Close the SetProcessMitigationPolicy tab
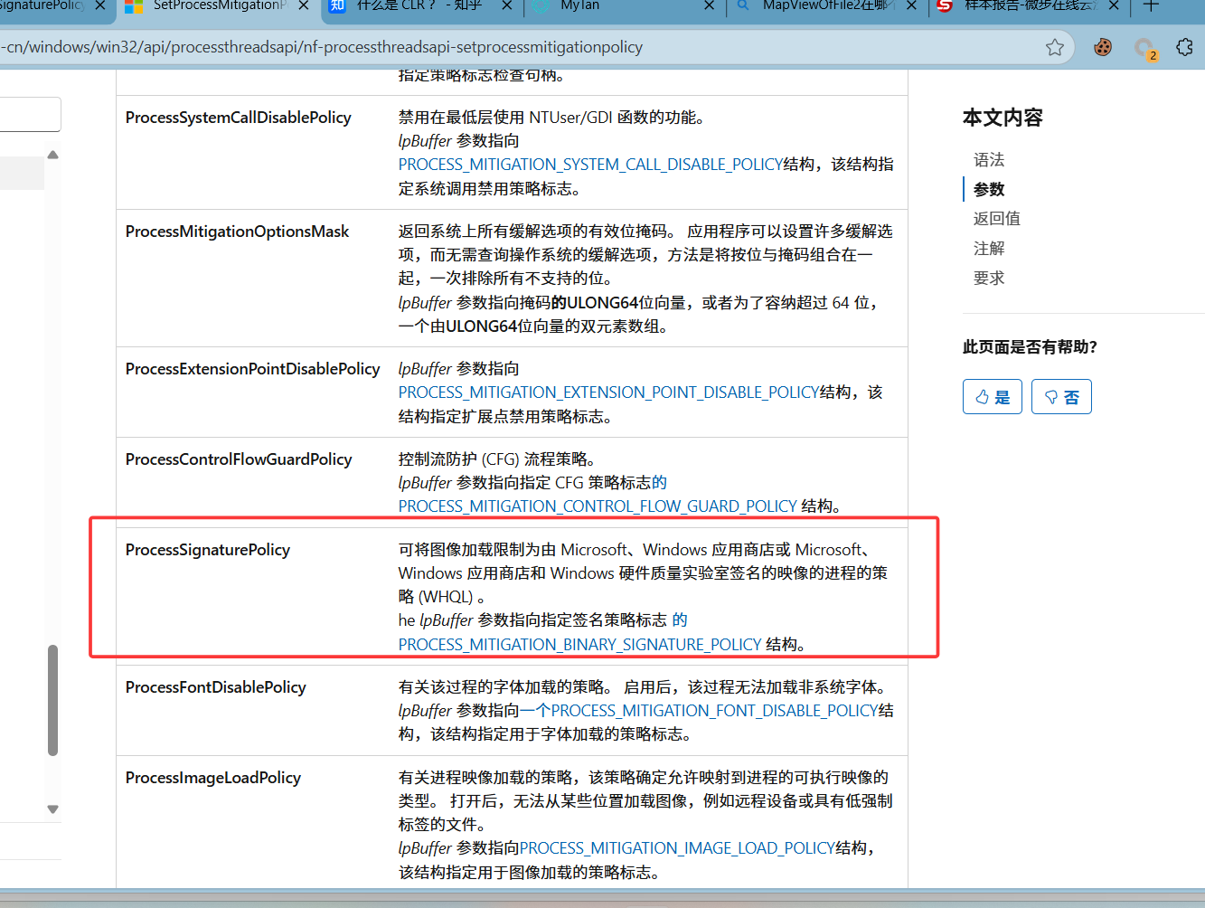This screenshot has width=1205, height=908. [x=304, y=6]
